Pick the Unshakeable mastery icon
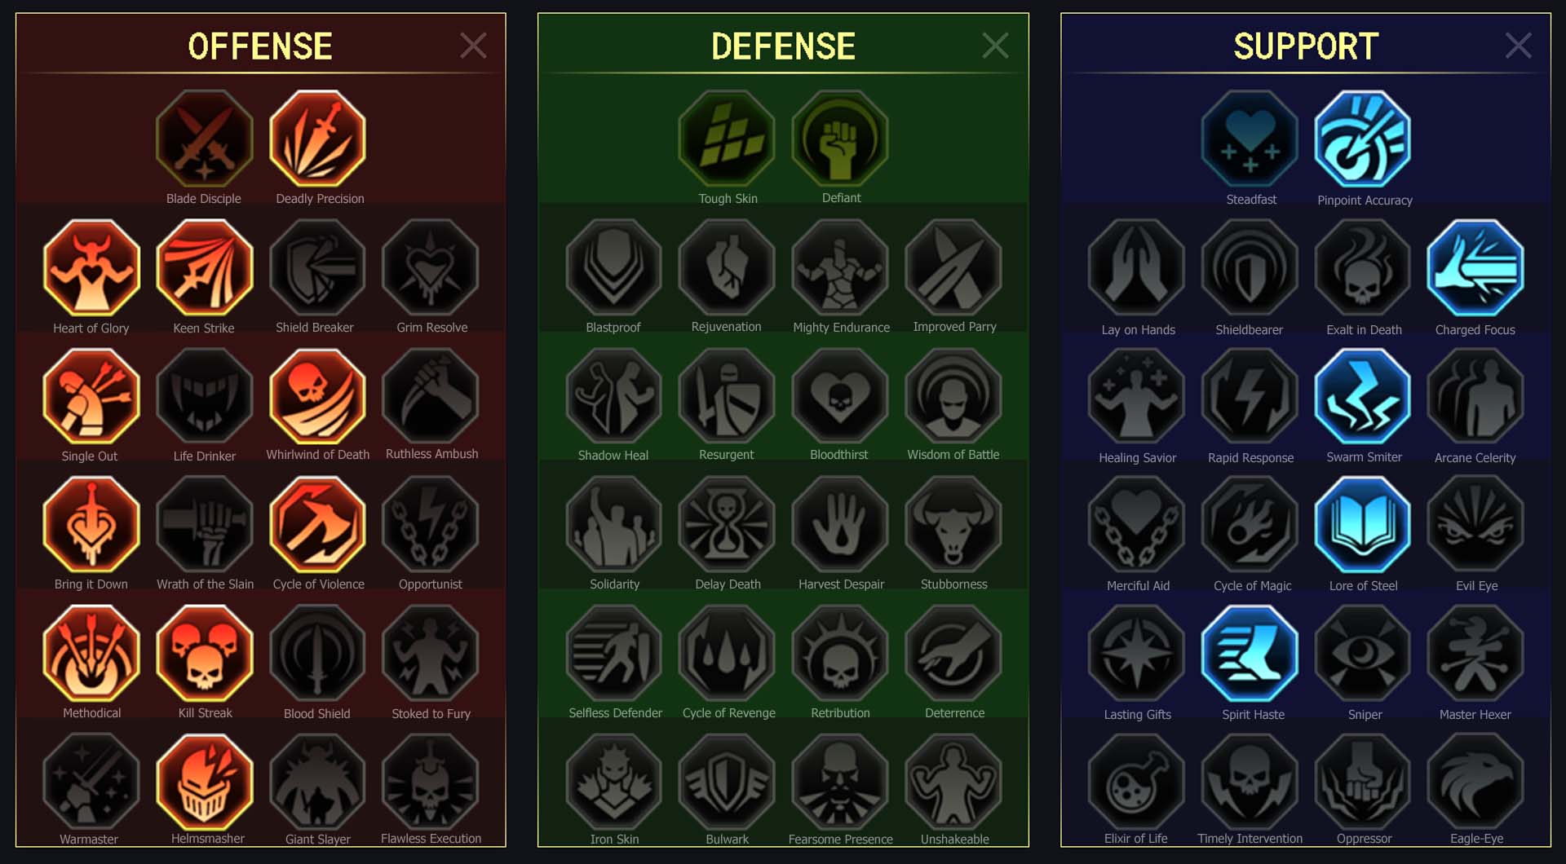This screenshot has height=864, width=1566. (x=953, y=782)
